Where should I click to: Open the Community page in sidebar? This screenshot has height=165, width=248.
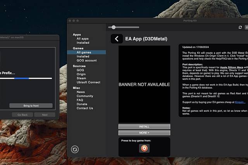click(x=85, y=96)
